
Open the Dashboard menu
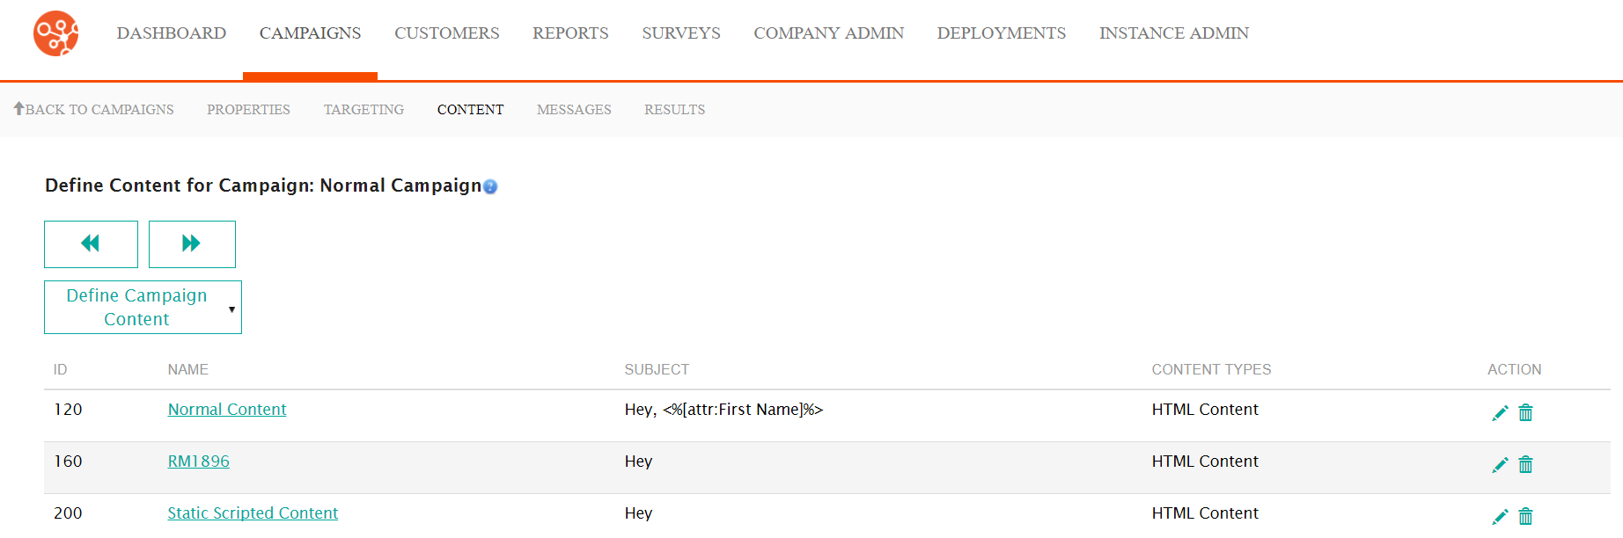tap(172, 33)
